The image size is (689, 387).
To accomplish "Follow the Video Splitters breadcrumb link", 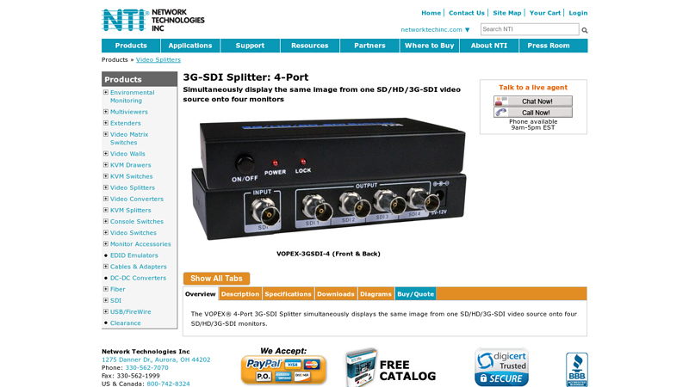I will coord(158,59).
